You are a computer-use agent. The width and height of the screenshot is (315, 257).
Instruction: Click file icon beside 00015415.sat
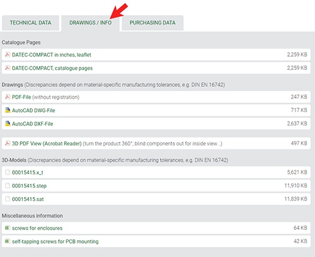pos(8,198)
